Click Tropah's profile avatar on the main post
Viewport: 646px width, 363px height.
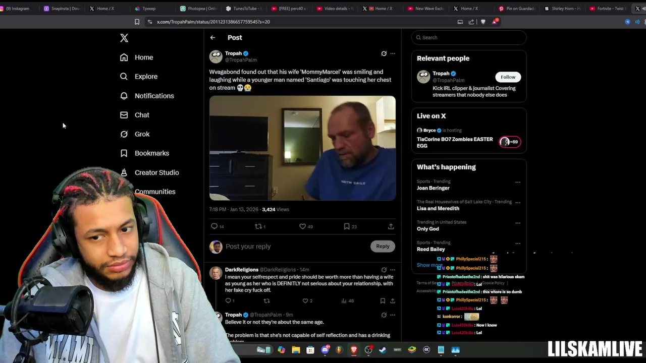(x=216, y=56)
